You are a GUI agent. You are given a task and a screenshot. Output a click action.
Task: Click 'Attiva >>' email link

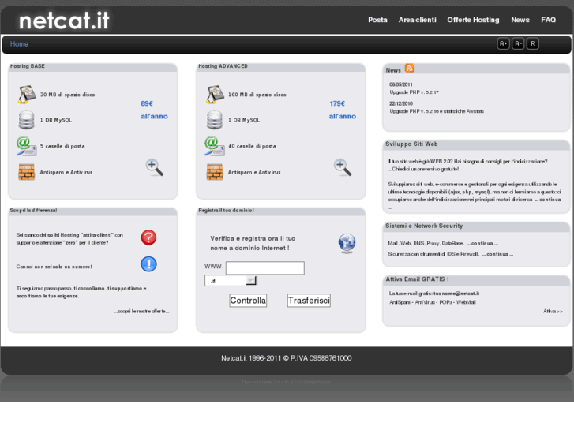tap(553, 311)
